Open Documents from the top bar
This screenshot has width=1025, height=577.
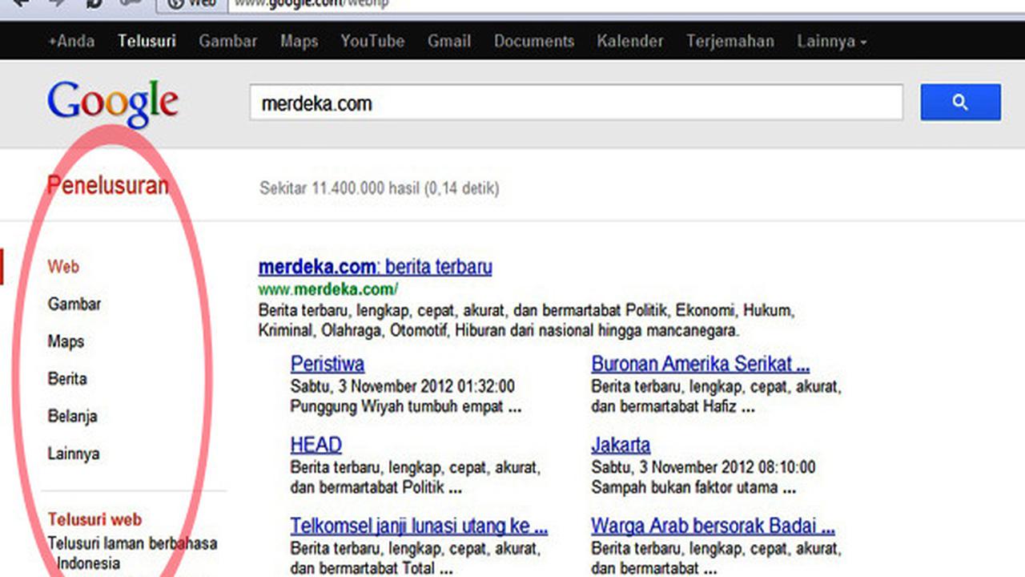click(x=534, y=42)
